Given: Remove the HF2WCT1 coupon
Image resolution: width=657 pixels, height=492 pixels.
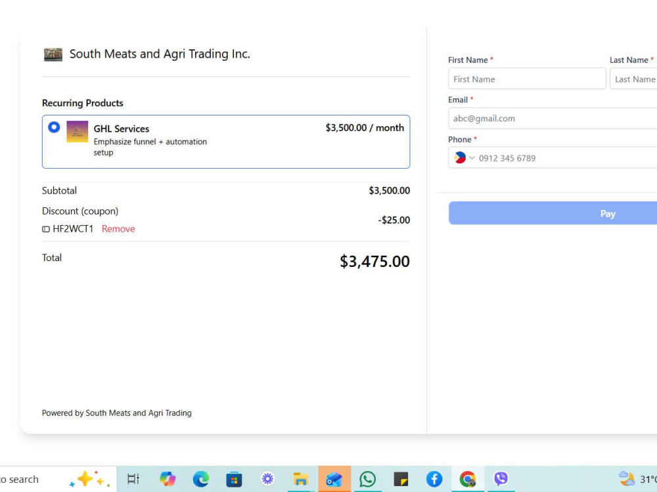Looking at the screenshot, I should point(118,229).
